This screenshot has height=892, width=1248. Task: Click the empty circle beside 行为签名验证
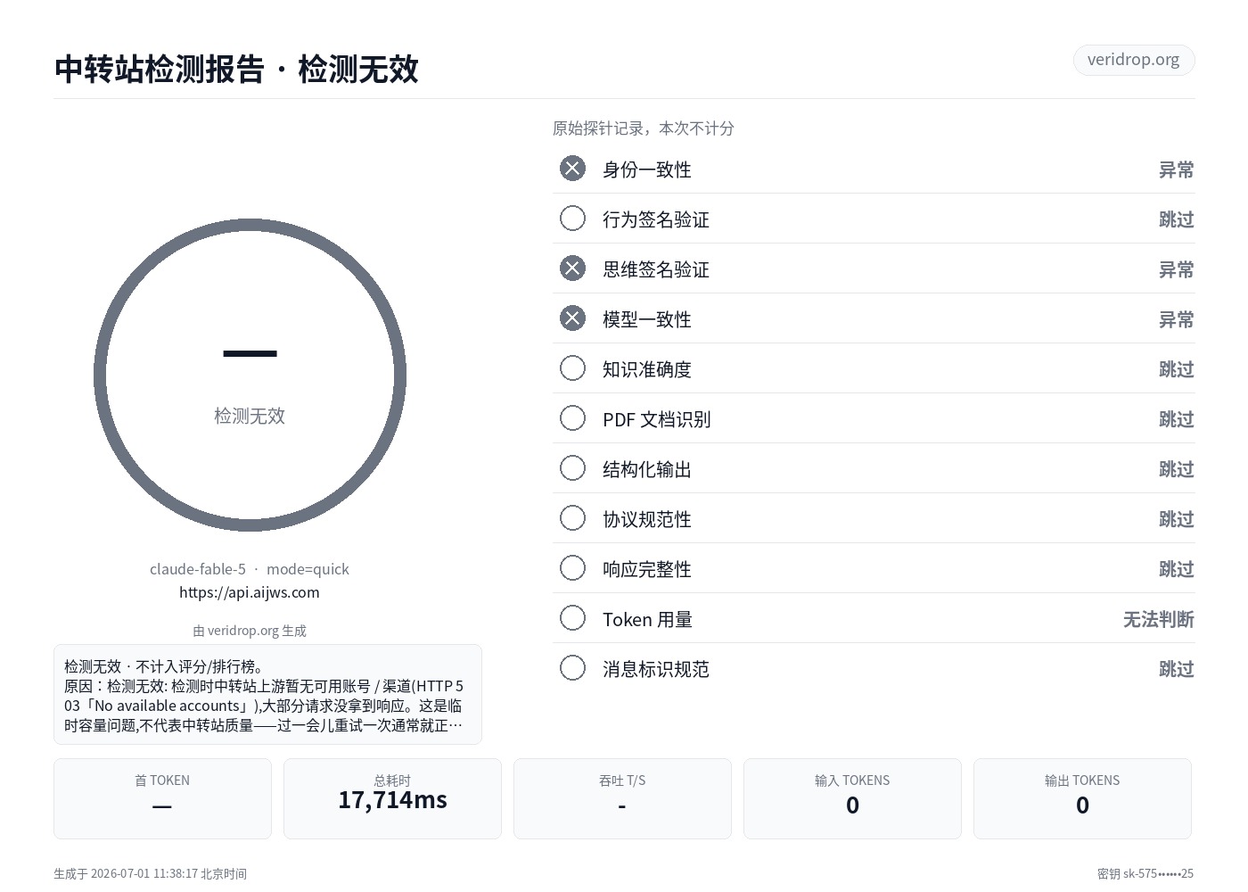point(572,219)
